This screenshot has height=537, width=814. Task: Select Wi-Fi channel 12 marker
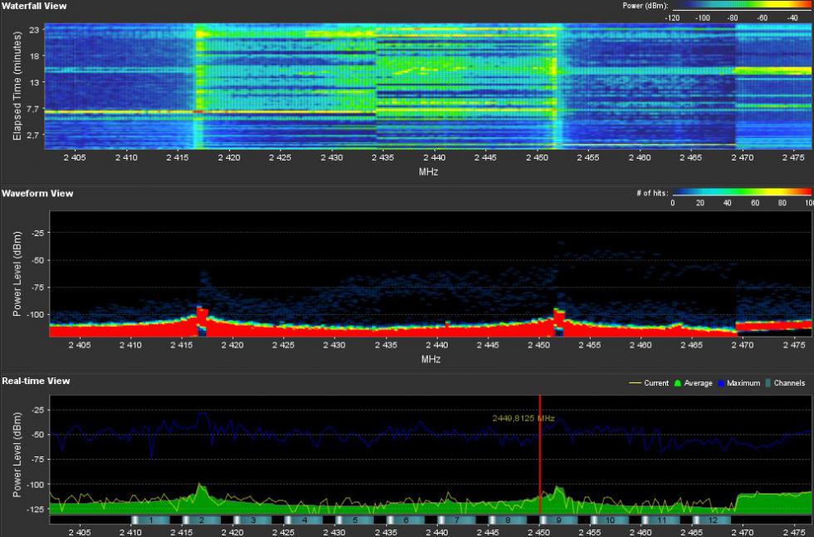(x=711, y=520)
